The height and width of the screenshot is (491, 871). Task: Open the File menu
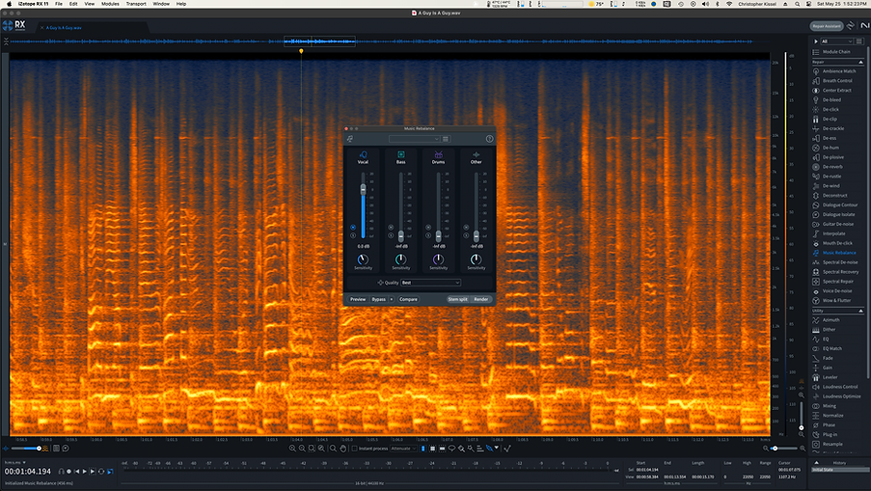[x=58, y=3]
